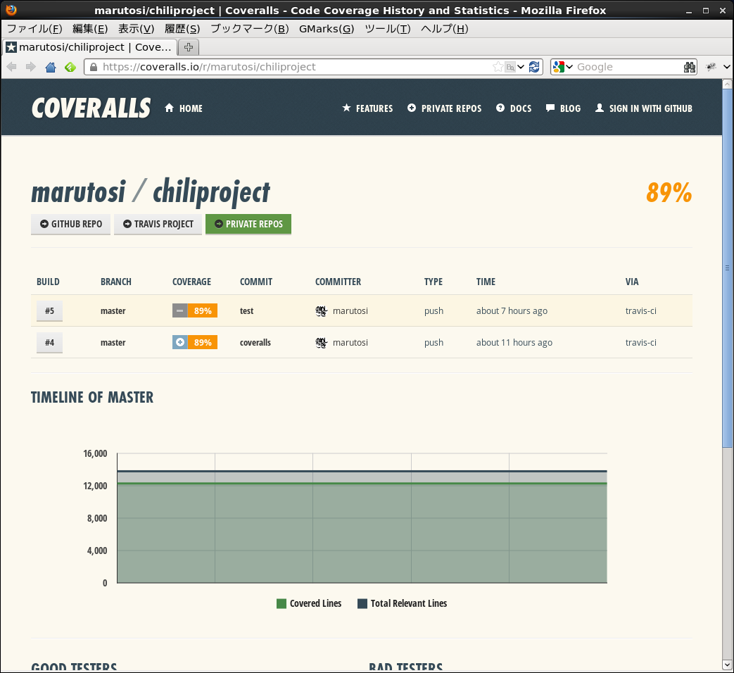Open the ヘルプ(H) menu
734x673 pixels.
click(445, 29)
